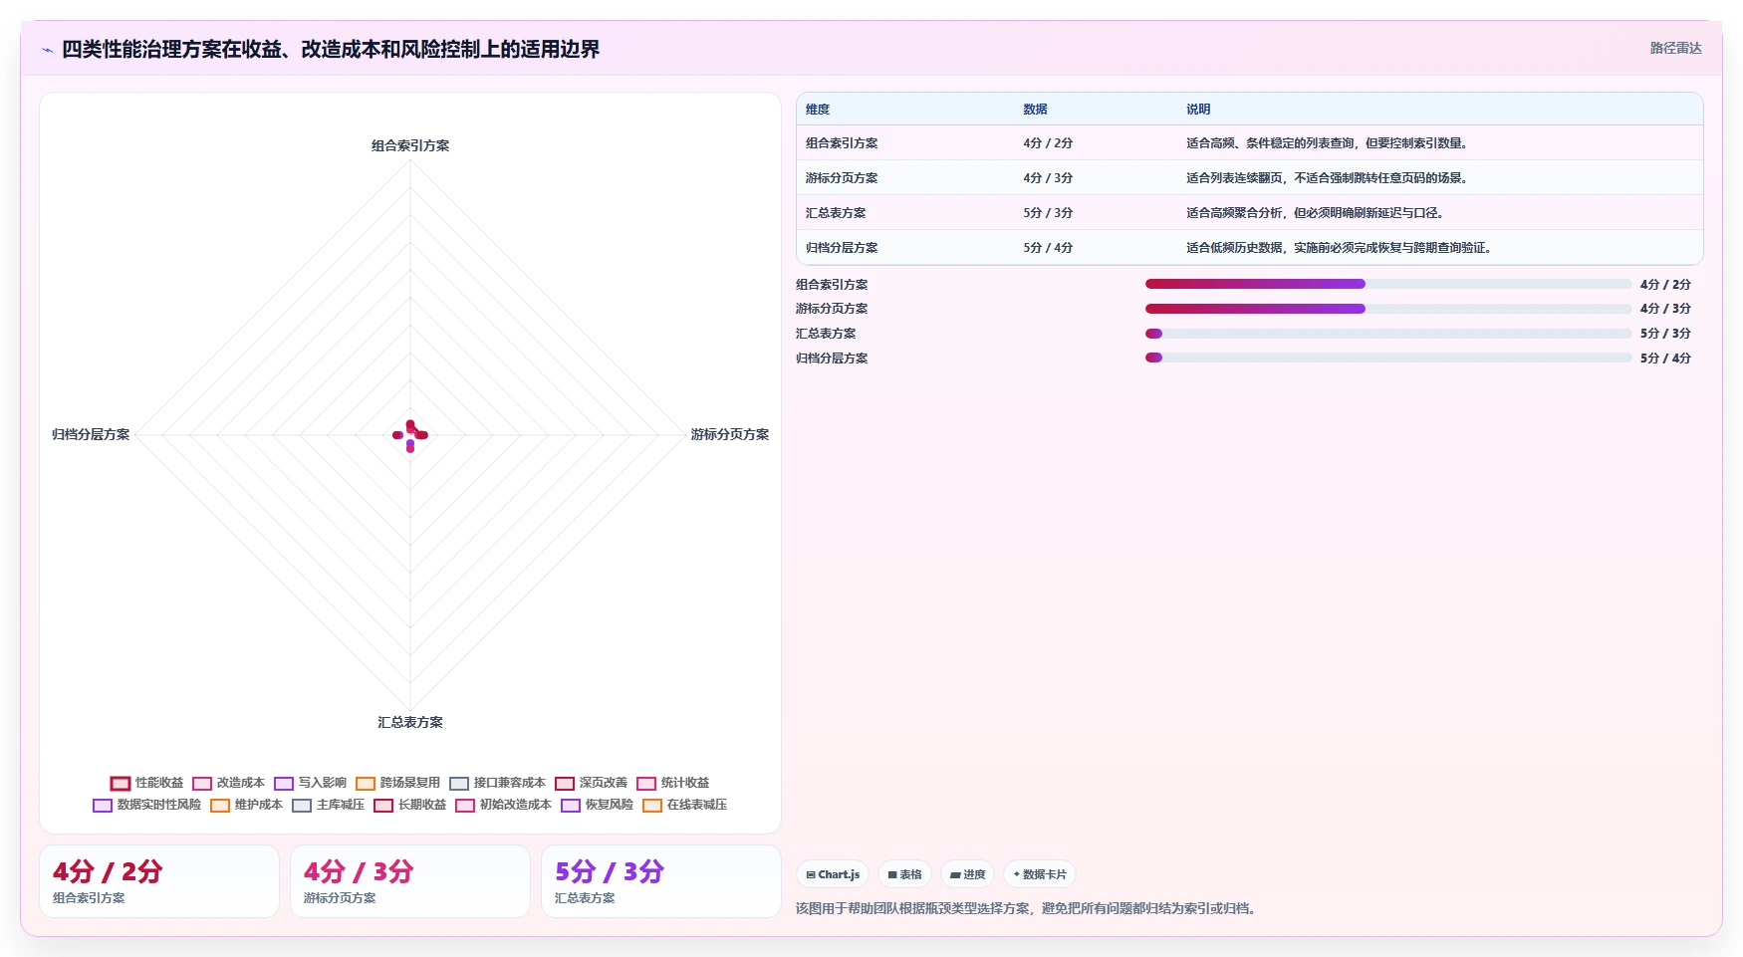The width and height of the screenshot is (1743, 957).
Task: Toggle the 恢复风险 legend entry
Action: [x=598, y=805]
